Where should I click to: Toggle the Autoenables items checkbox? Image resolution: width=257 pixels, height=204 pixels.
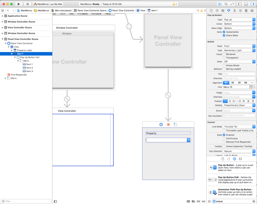[x=224, y=32]
